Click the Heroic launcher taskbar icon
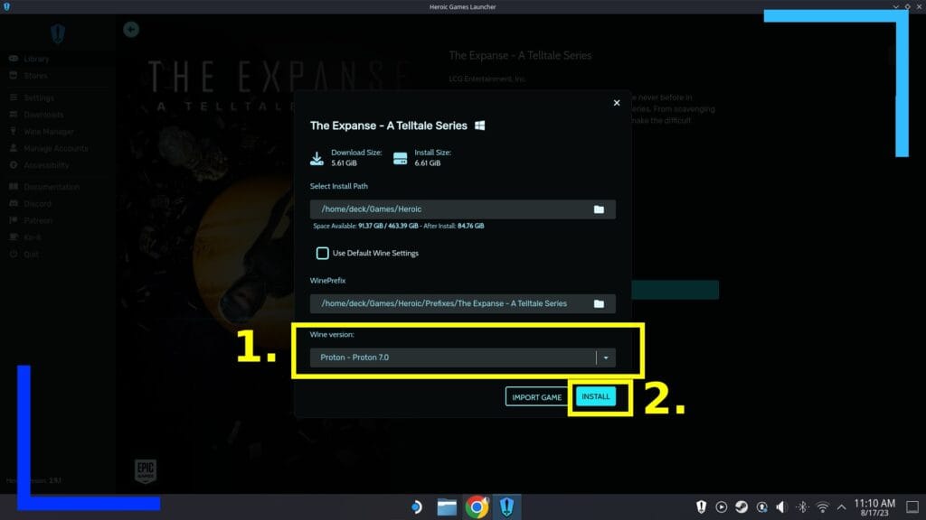The height and width of the screenshot is (520, 926). tap(506, 507)
